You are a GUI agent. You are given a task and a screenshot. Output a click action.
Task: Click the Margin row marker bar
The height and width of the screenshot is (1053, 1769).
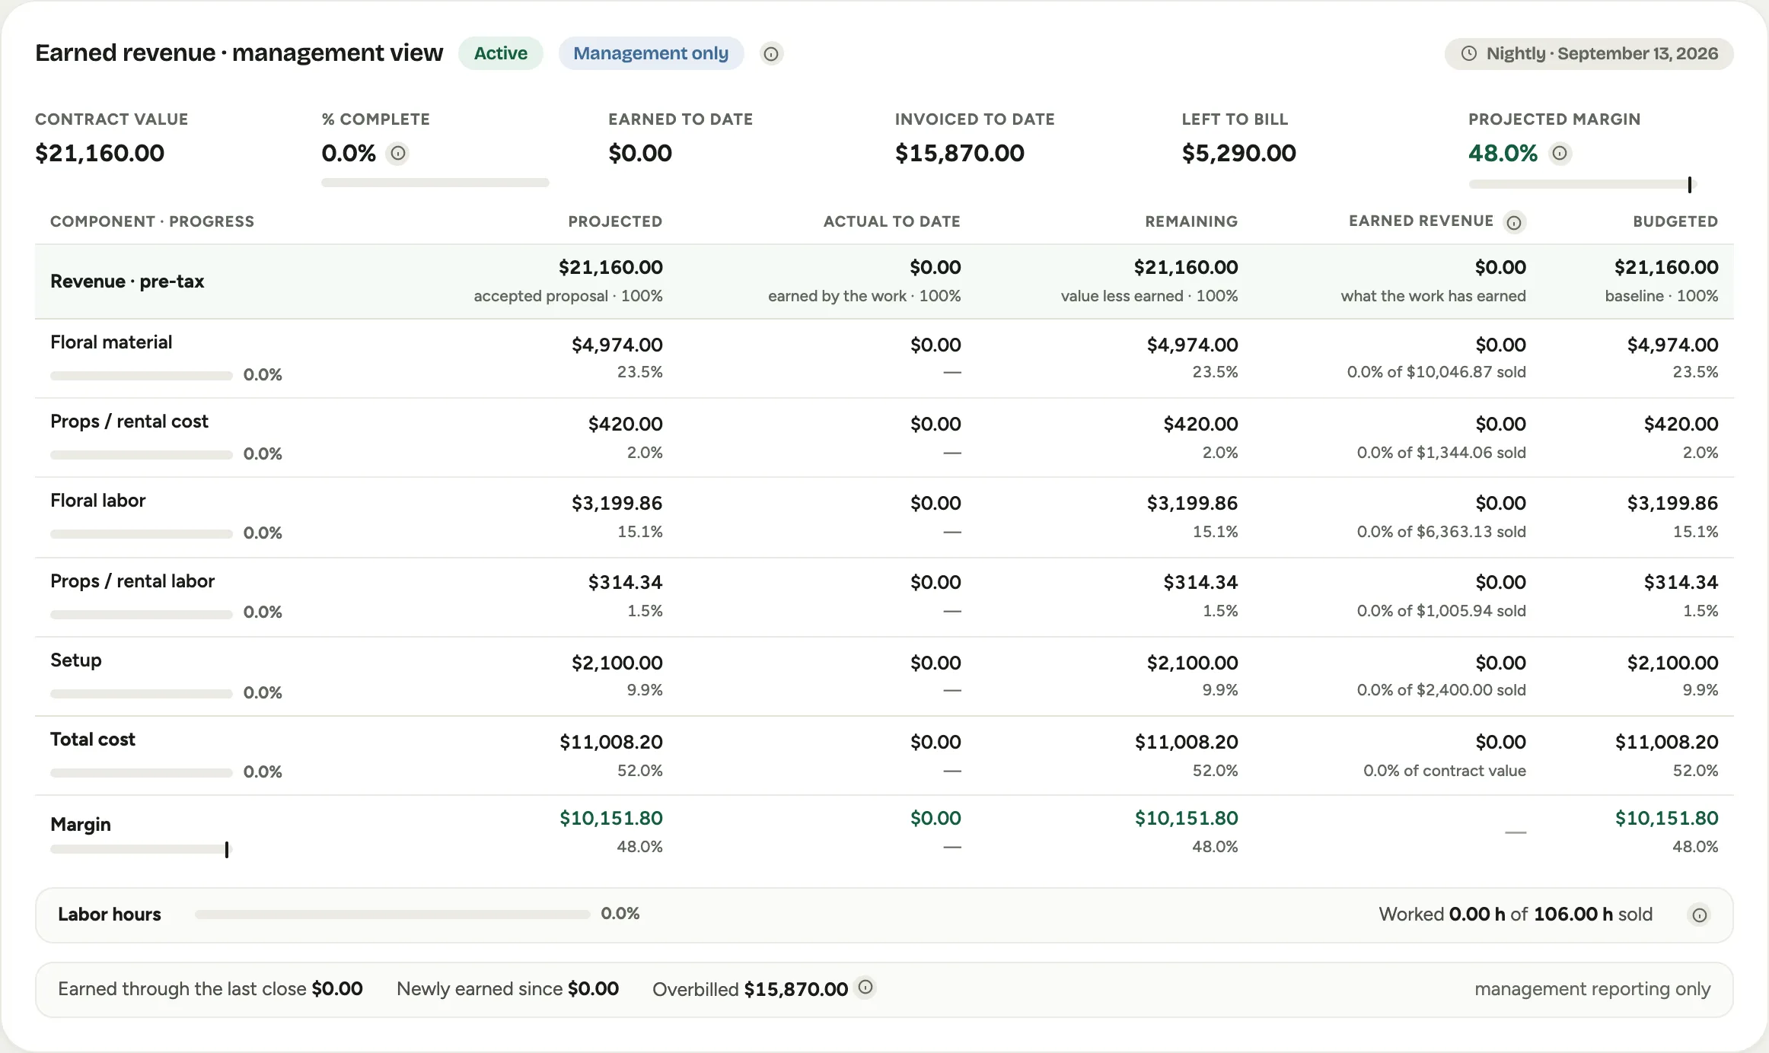(x=140, y=849)
